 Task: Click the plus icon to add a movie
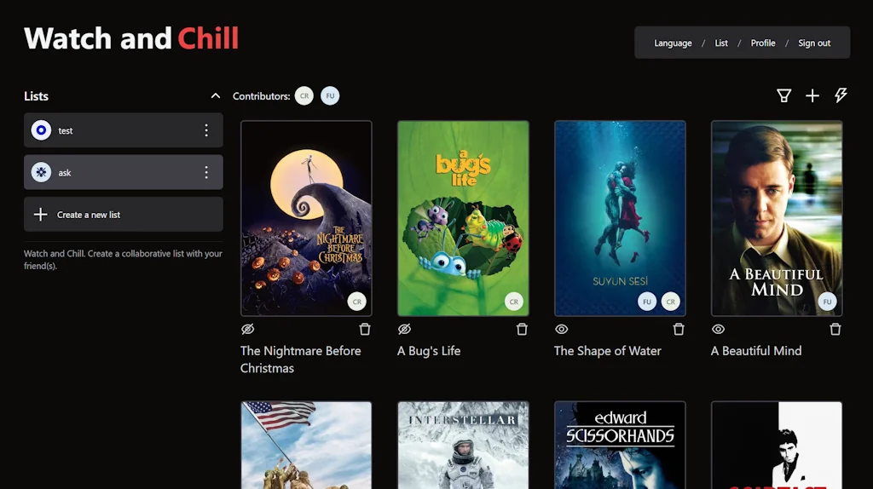tap(812, 95)
